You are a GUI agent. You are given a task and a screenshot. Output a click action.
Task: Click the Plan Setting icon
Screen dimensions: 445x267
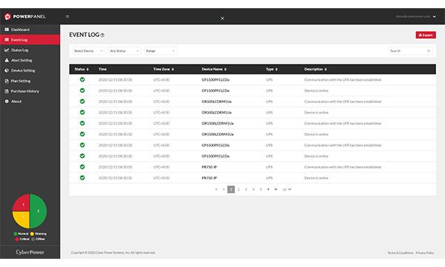click(7, 81)
